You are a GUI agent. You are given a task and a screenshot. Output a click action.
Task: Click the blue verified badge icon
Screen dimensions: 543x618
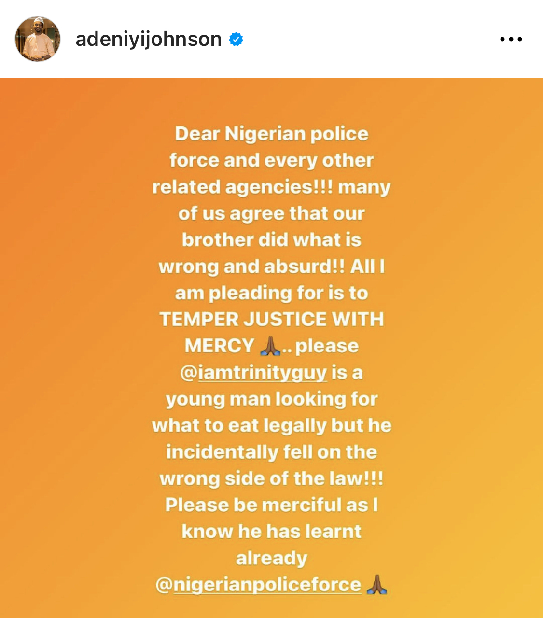pos(236,39)
